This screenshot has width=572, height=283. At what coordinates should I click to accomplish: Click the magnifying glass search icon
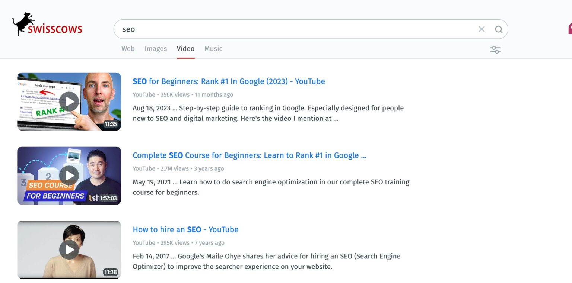[x=499, y=29]
